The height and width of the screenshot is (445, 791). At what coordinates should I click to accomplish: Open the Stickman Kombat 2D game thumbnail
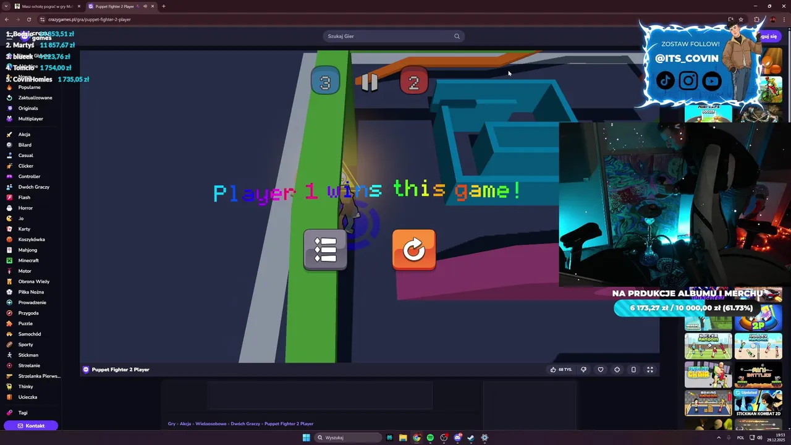[758, 403]
